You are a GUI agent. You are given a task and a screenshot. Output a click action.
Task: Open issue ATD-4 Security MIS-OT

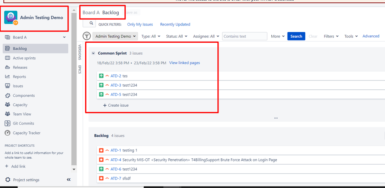pyautogui.click(x=116, y=160)
